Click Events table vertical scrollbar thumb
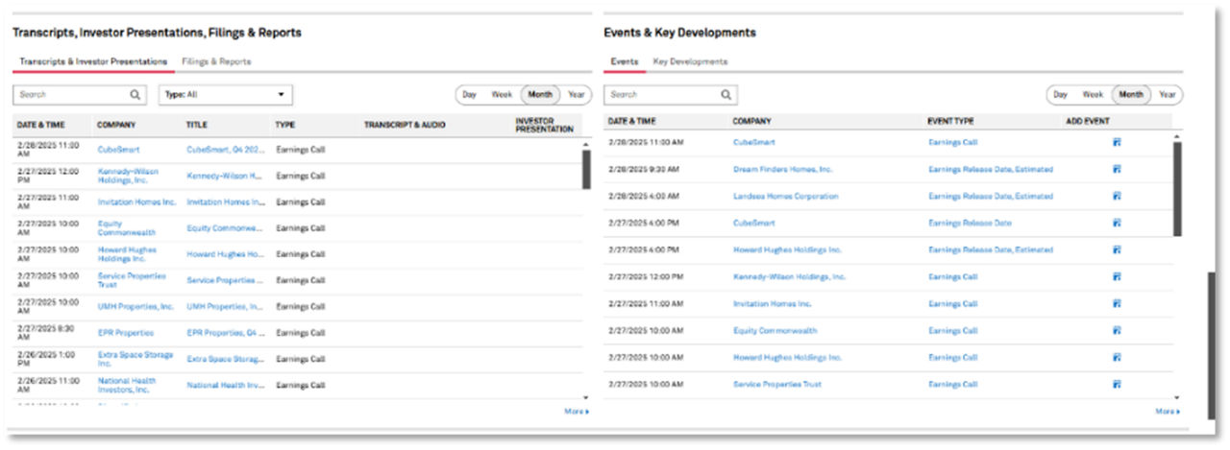This screenshot has width=1230, height=450. tap(1178, 188)
